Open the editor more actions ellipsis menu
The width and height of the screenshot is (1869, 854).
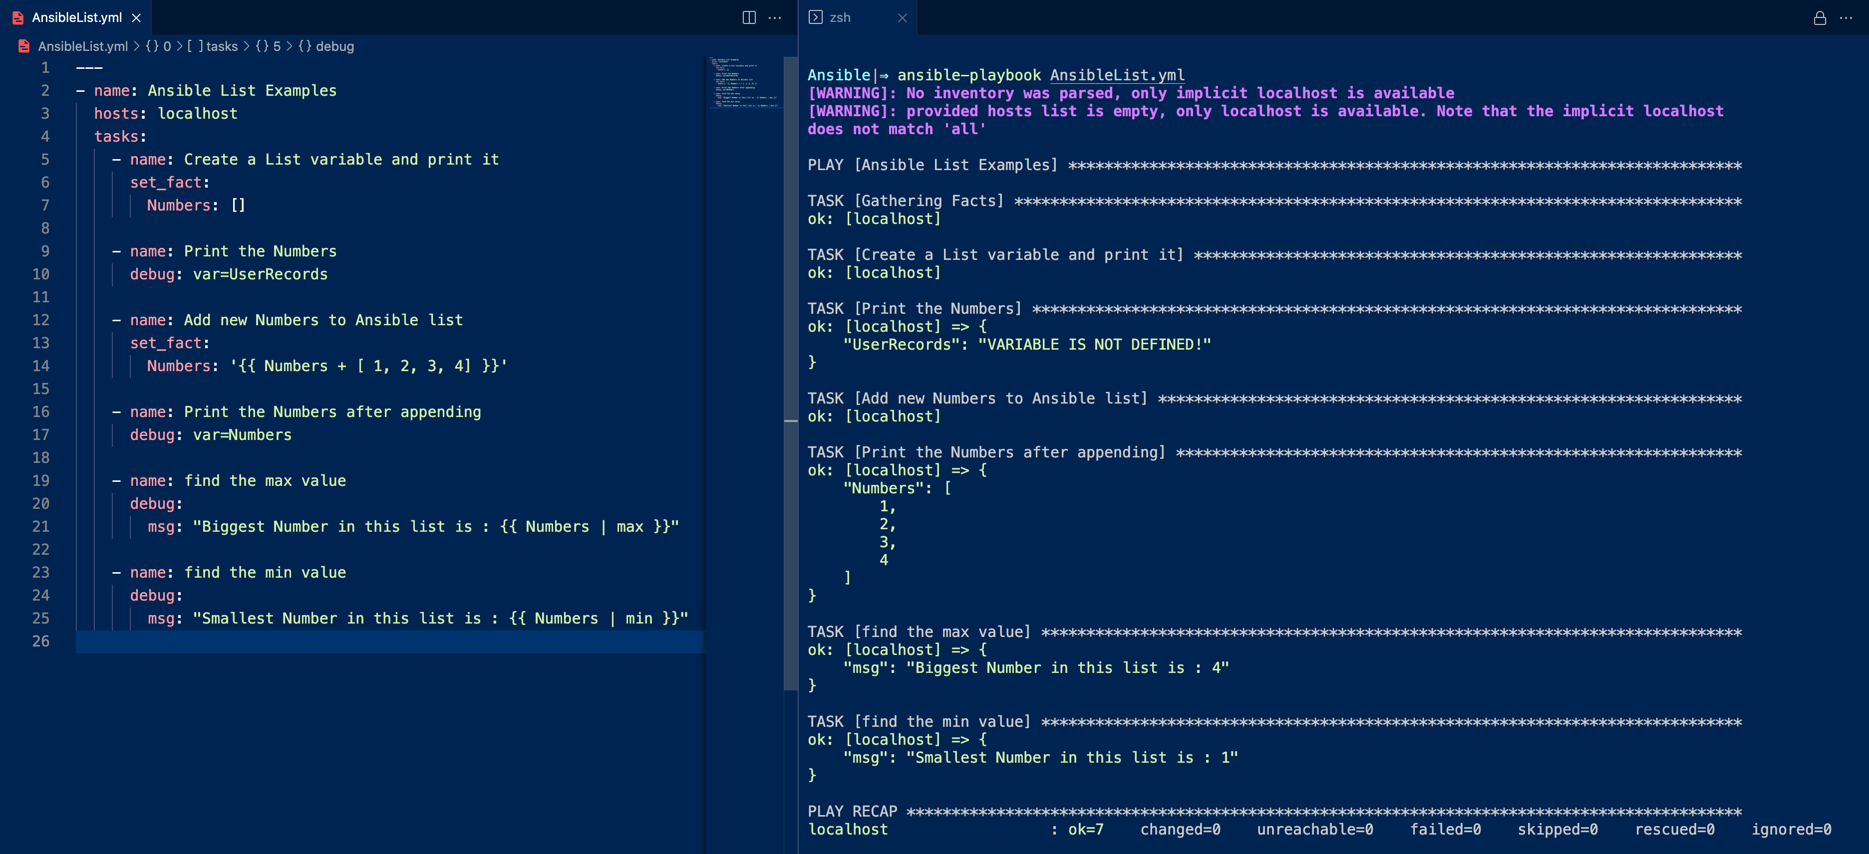tap(776, 18)
